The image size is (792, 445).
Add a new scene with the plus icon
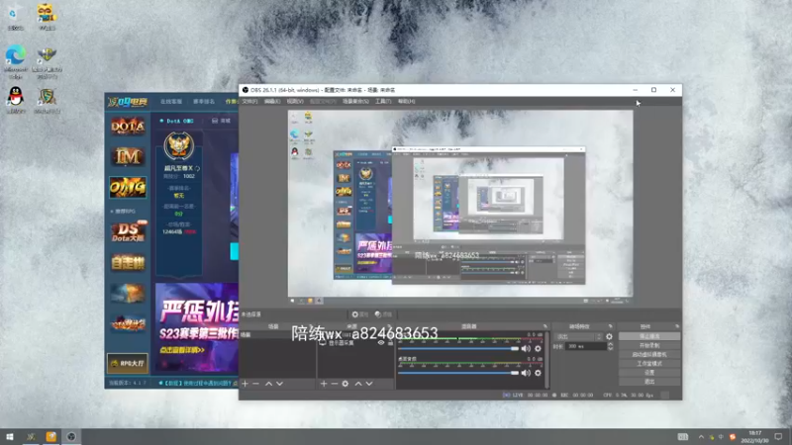[245, 384]
